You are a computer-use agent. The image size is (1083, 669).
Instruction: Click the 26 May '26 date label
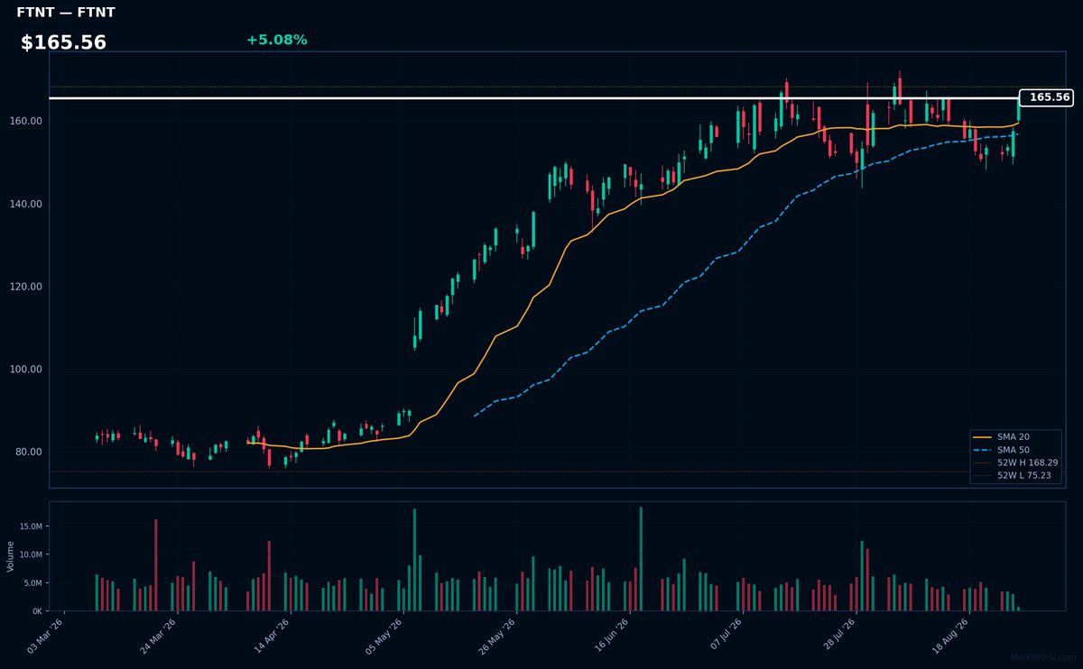pyautogui.click(x=497, y=635)
